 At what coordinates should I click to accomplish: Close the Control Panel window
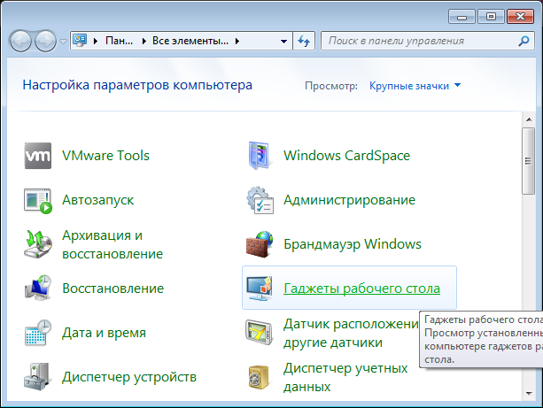click(x=520, y=16)
